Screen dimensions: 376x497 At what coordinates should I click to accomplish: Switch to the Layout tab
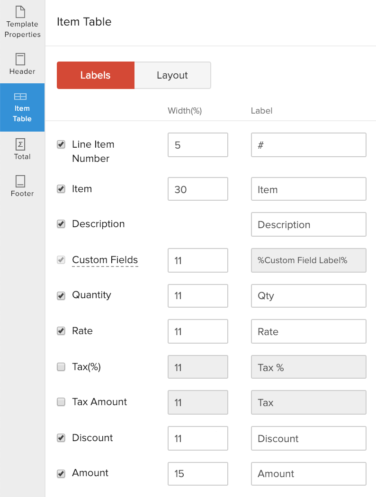(172, 75)
